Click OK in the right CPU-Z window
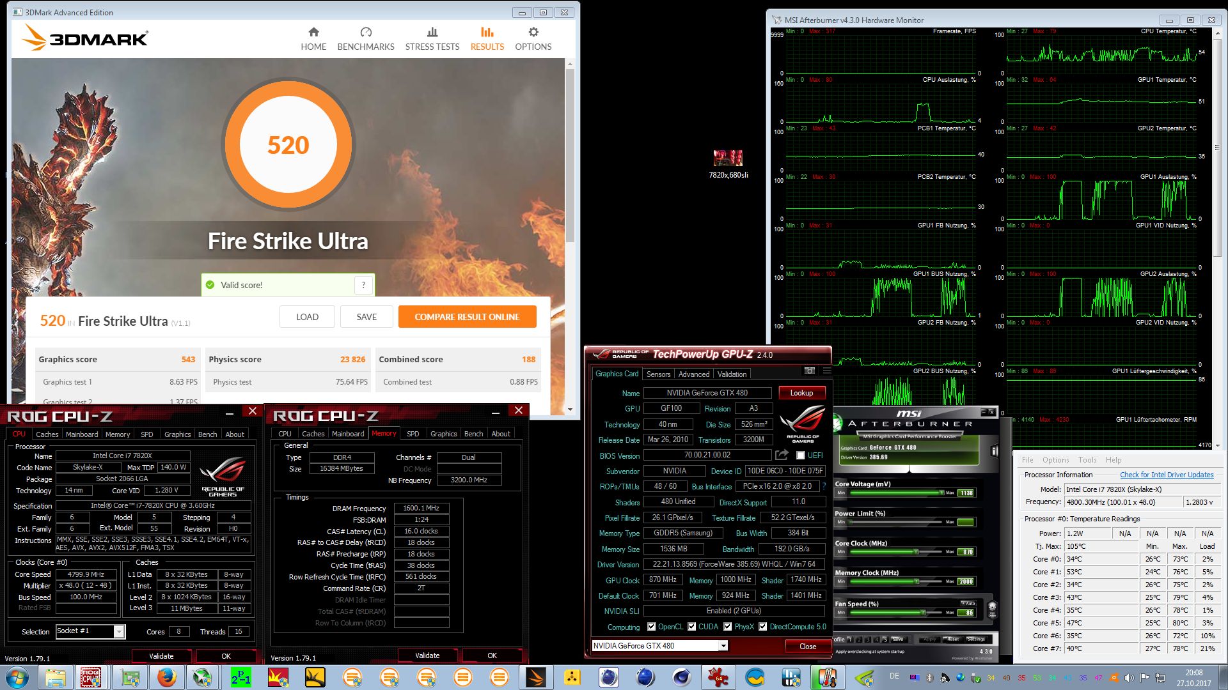The width and height of the screenshot is (1228, 690). (x=492, y=655)
